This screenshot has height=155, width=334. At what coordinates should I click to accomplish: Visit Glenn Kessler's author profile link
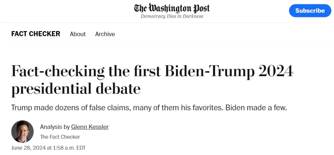tap(90, 127)
